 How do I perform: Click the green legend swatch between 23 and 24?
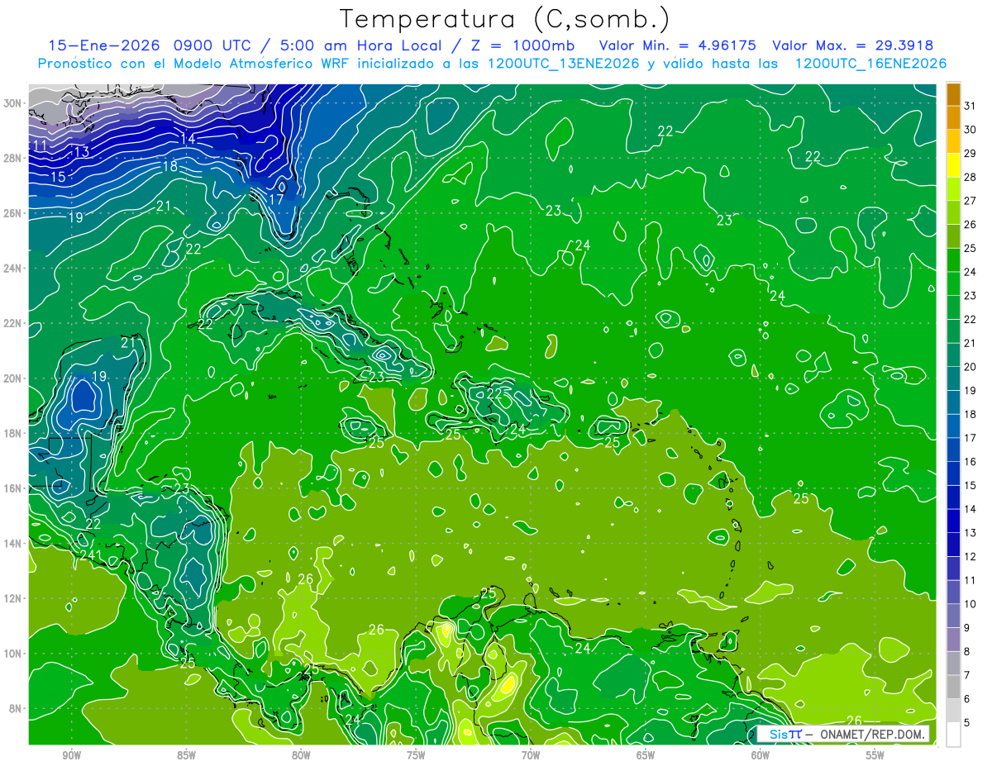[953, 283]
